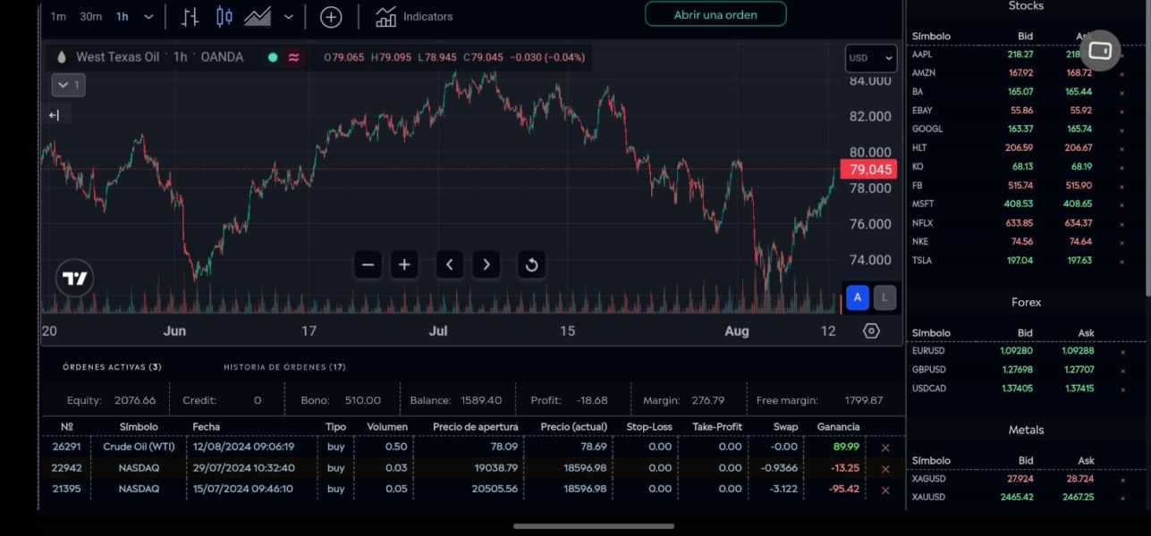Select the candlestick chart style icon
1151x536 pixels.
(x=224, y=17)
